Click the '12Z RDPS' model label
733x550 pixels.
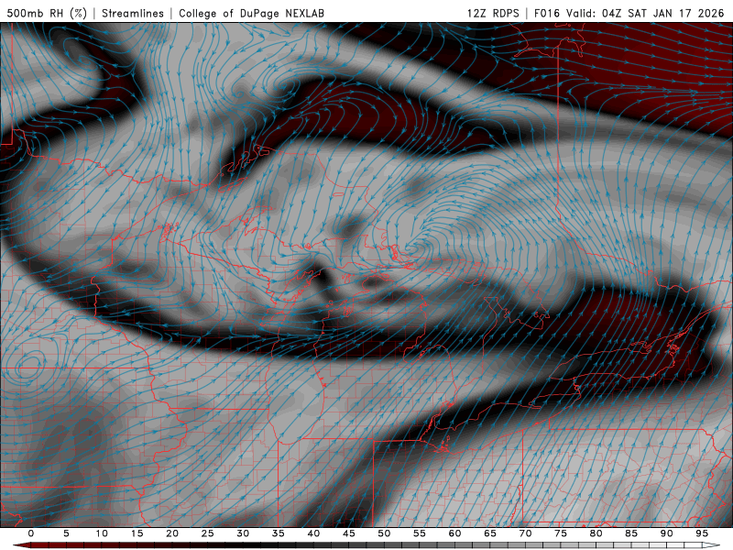(x=493, y=13)
